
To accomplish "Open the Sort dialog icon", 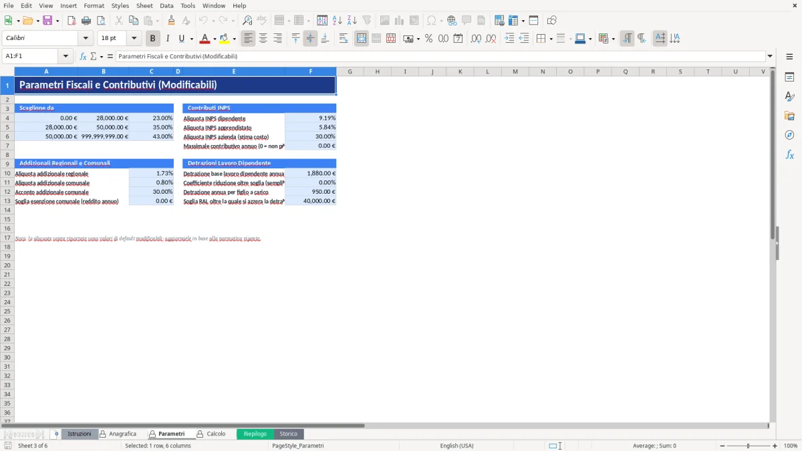I will tap(322, 21).
